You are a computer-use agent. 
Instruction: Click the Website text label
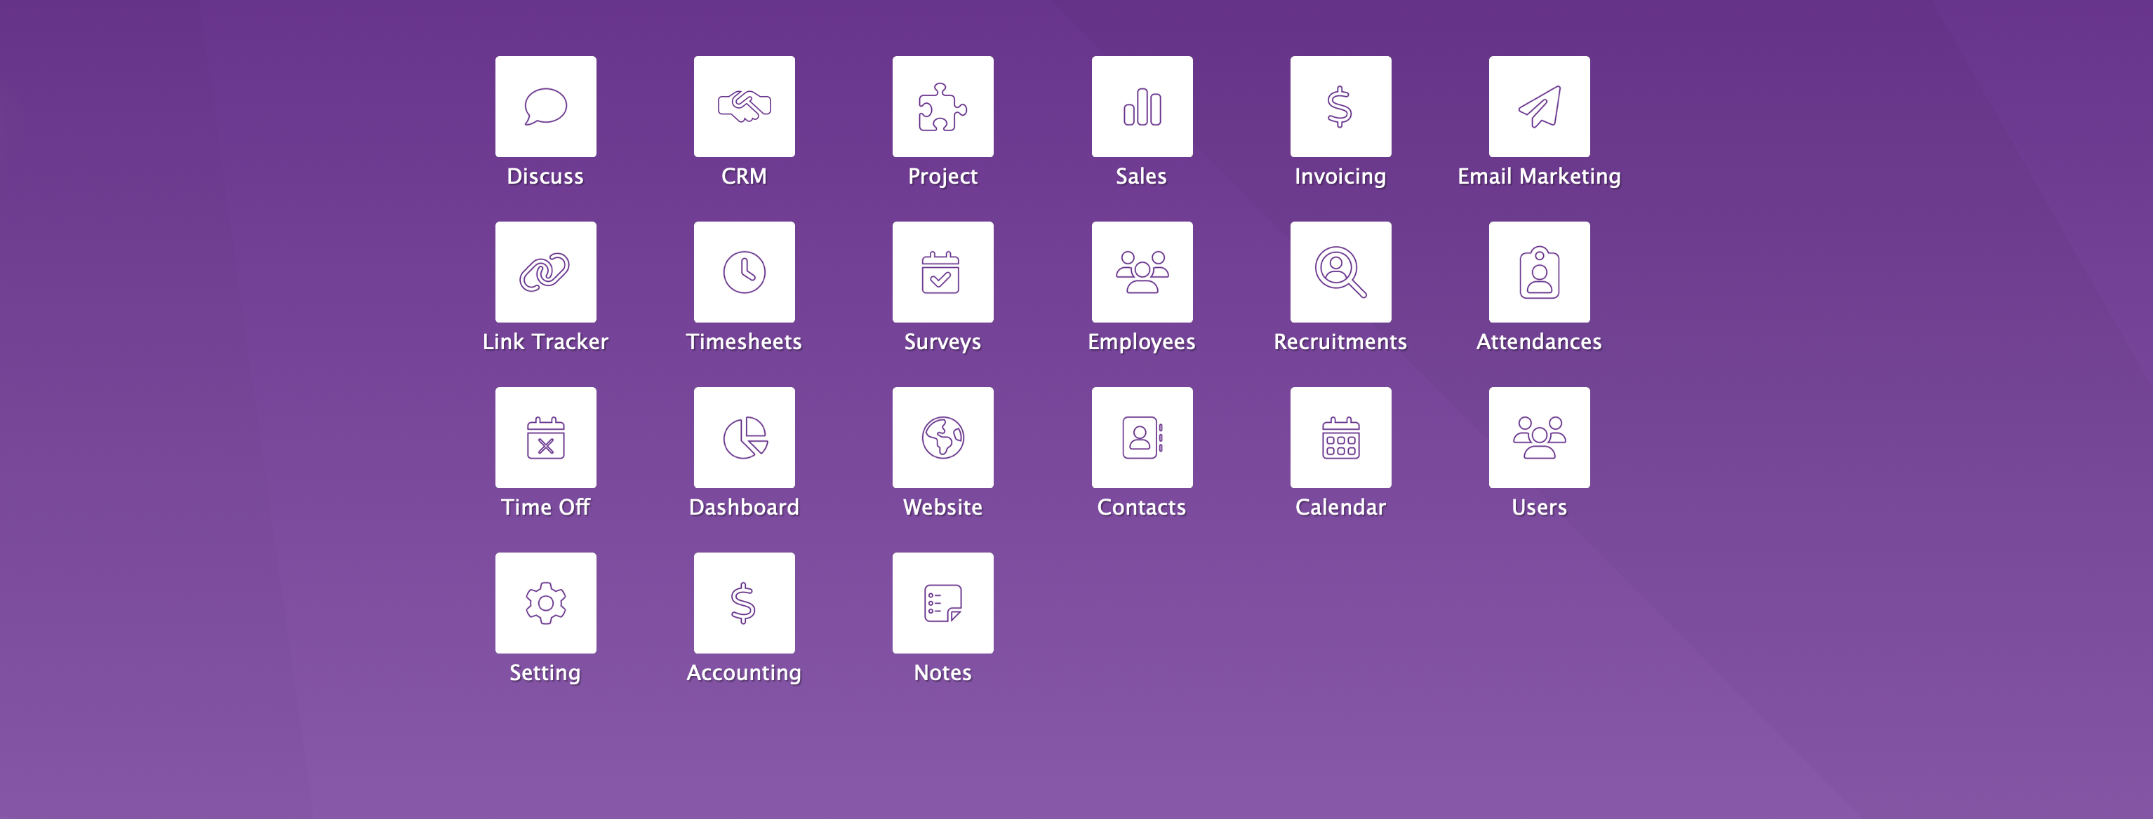[942, 507]
